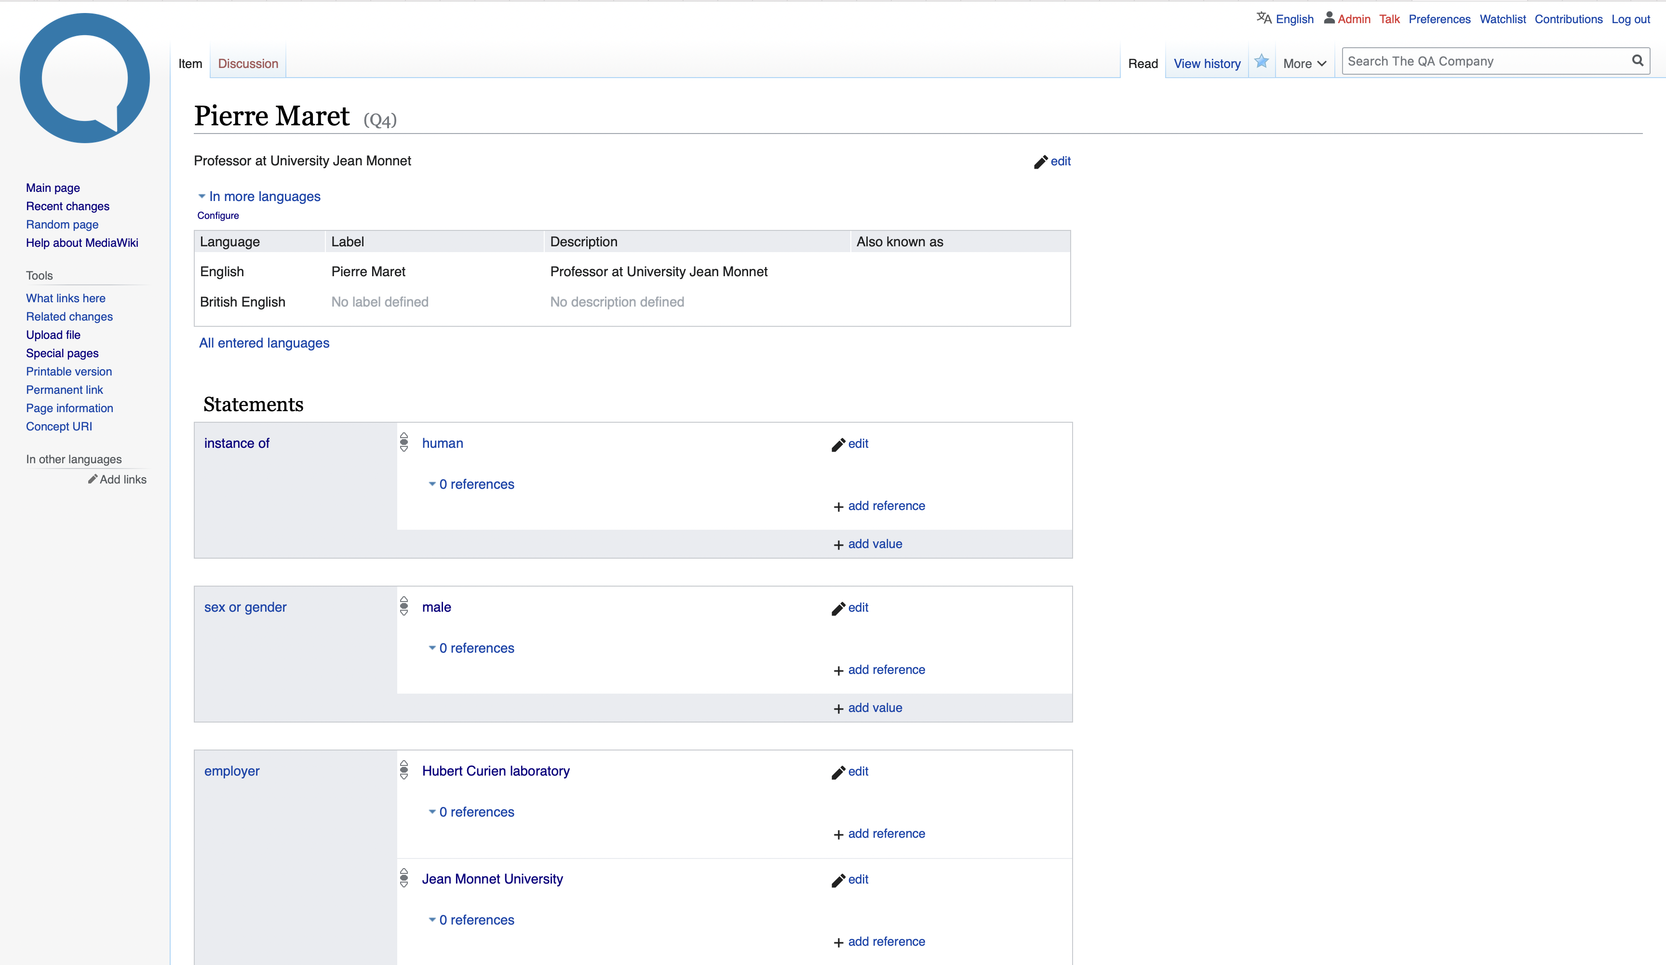
Task: Open Special pages
Action: 62,353
